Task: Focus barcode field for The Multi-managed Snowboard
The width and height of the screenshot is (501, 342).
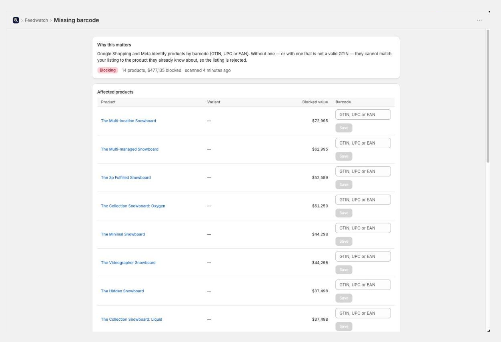Action: pyautogui.click(x=363, y=143)
